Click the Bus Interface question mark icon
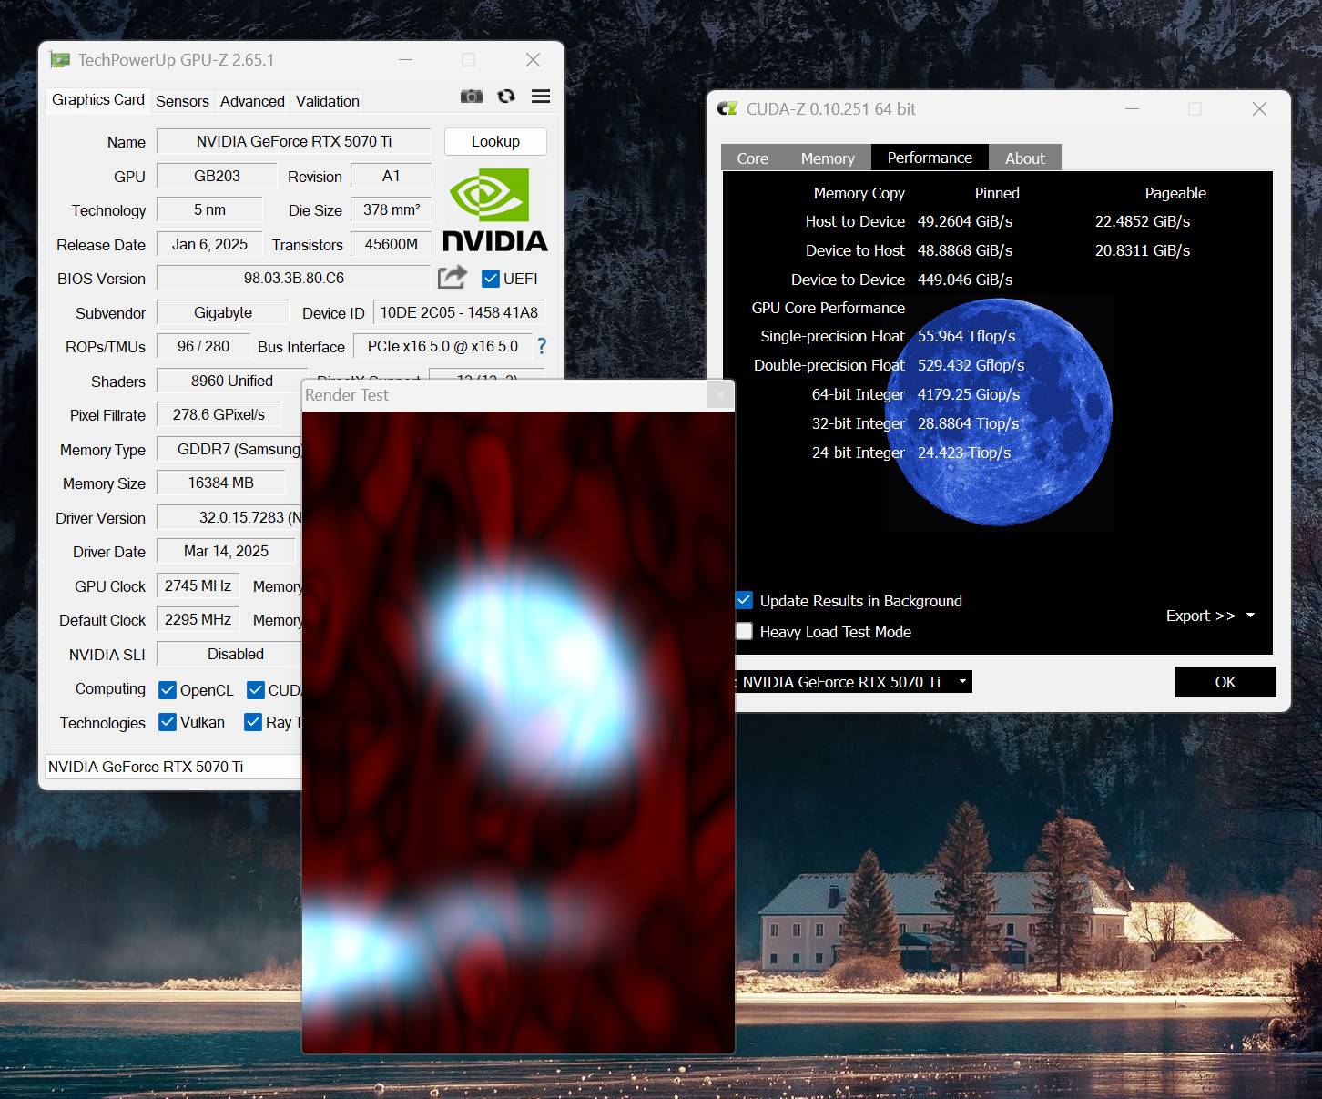Image resolution: width=1322 pixels, height=1099 pixels. [x=542, y=346]
